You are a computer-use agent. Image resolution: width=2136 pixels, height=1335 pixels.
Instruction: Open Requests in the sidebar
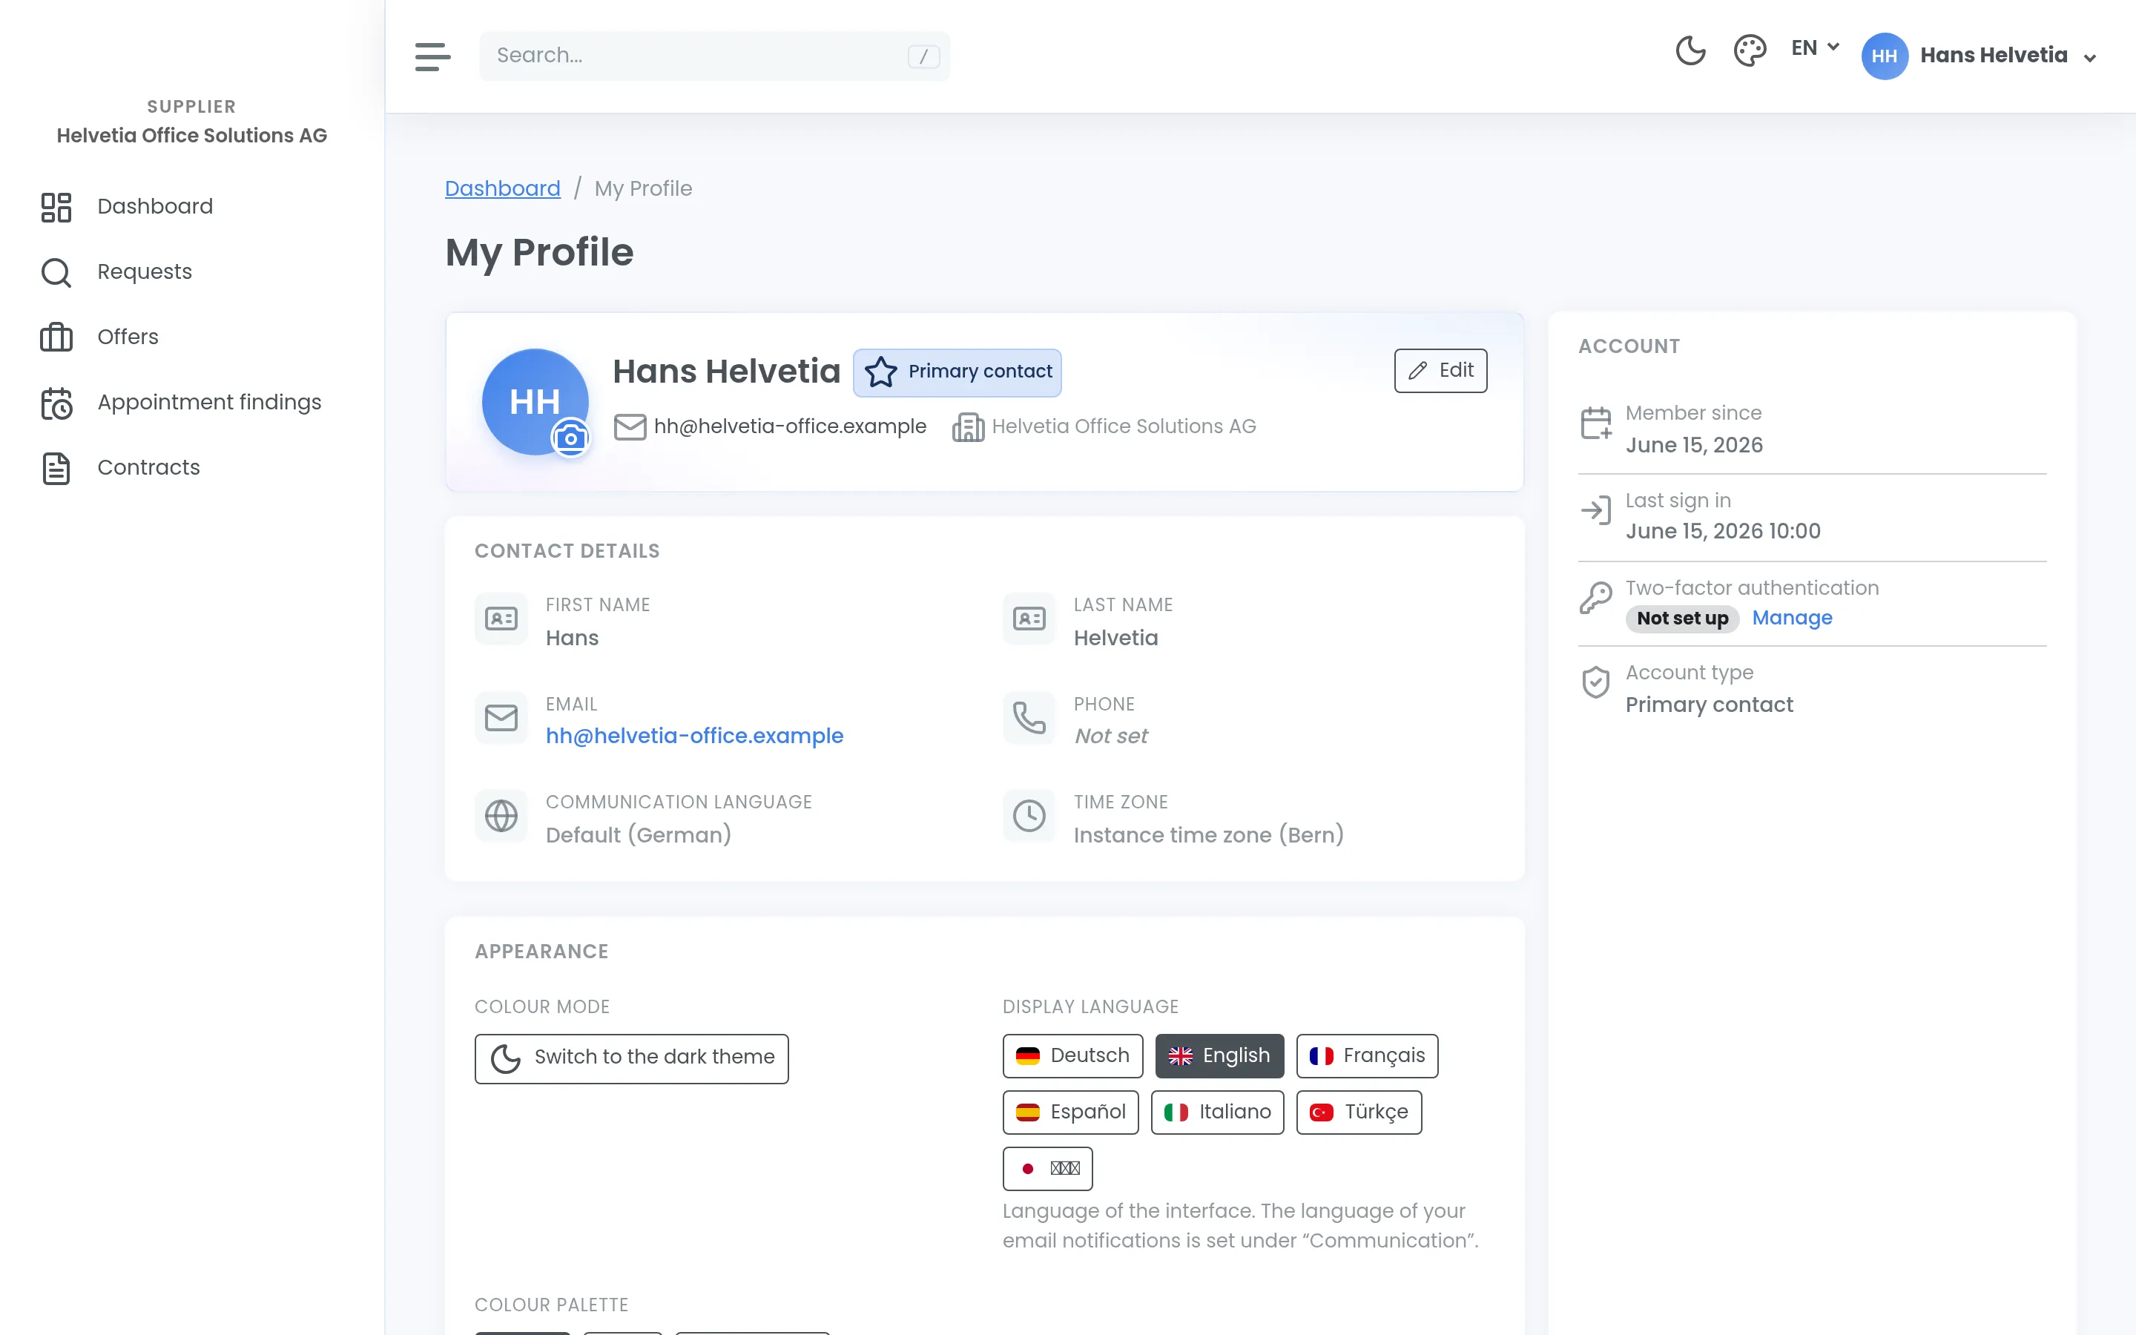(x=144, y=272)
